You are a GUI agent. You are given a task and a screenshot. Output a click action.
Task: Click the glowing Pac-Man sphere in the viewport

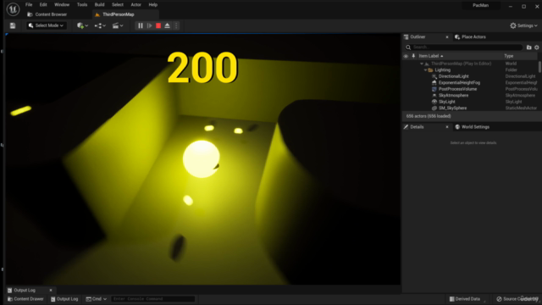coord(202,158)
